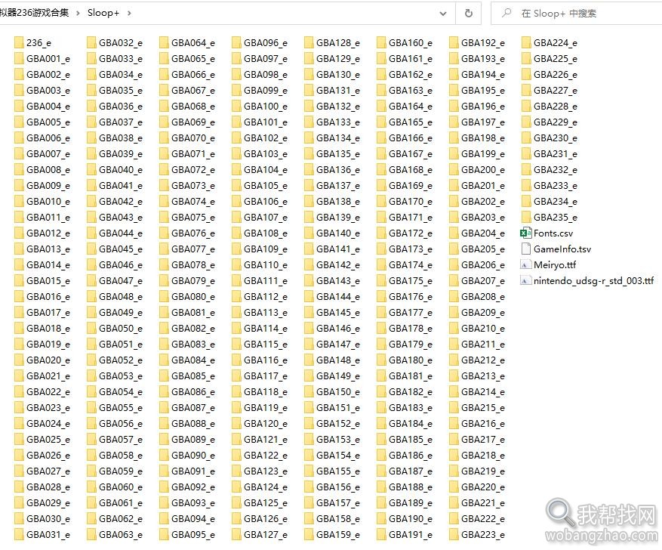The width and height of the screenshot is (662, 550).
Task: Select the GBA032_e folder icon
Action: (x=91, y=42)
